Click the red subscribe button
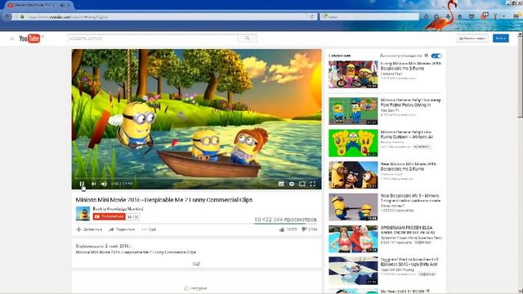Image resolution: width=523 pixels, height=294 pixels. [109, 216]
